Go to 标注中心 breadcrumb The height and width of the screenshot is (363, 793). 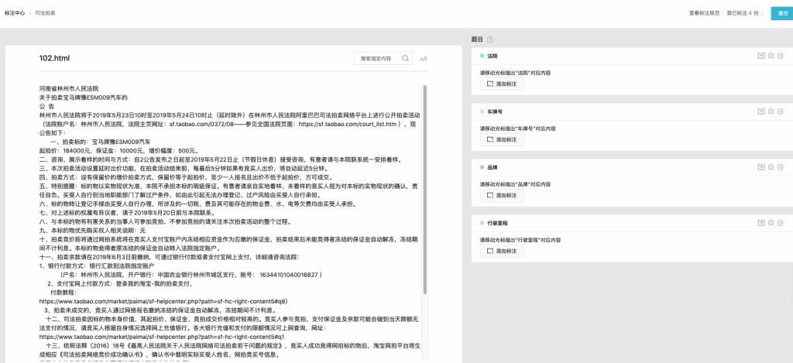[15, 13]
